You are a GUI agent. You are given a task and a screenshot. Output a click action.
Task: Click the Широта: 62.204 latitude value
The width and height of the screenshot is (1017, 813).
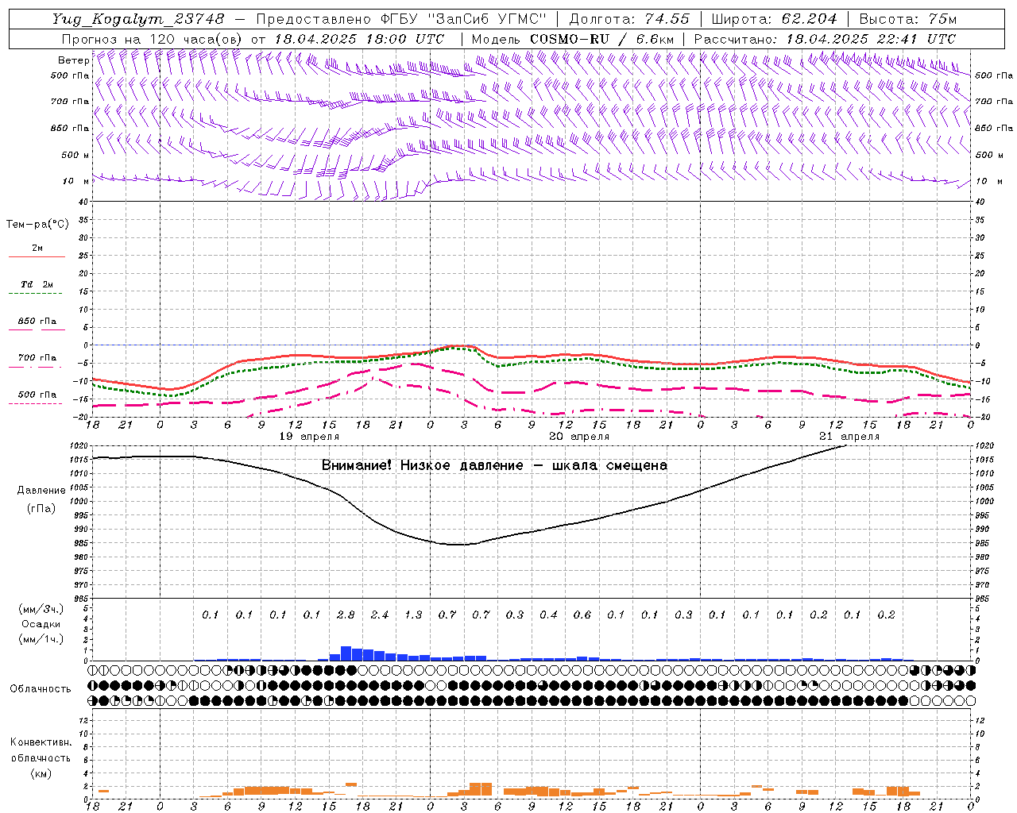[774, 19]
